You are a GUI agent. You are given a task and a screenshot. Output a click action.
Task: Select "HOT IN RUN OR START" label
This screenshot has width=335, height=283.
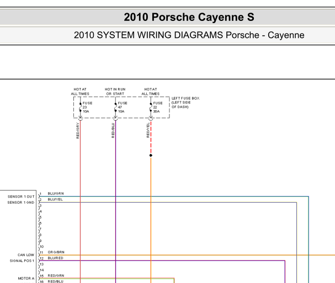[x=115, y=91]
